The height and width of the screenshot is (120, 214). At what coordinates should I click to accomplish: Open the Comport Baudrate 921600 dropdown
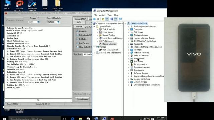(x=58, y=22)
